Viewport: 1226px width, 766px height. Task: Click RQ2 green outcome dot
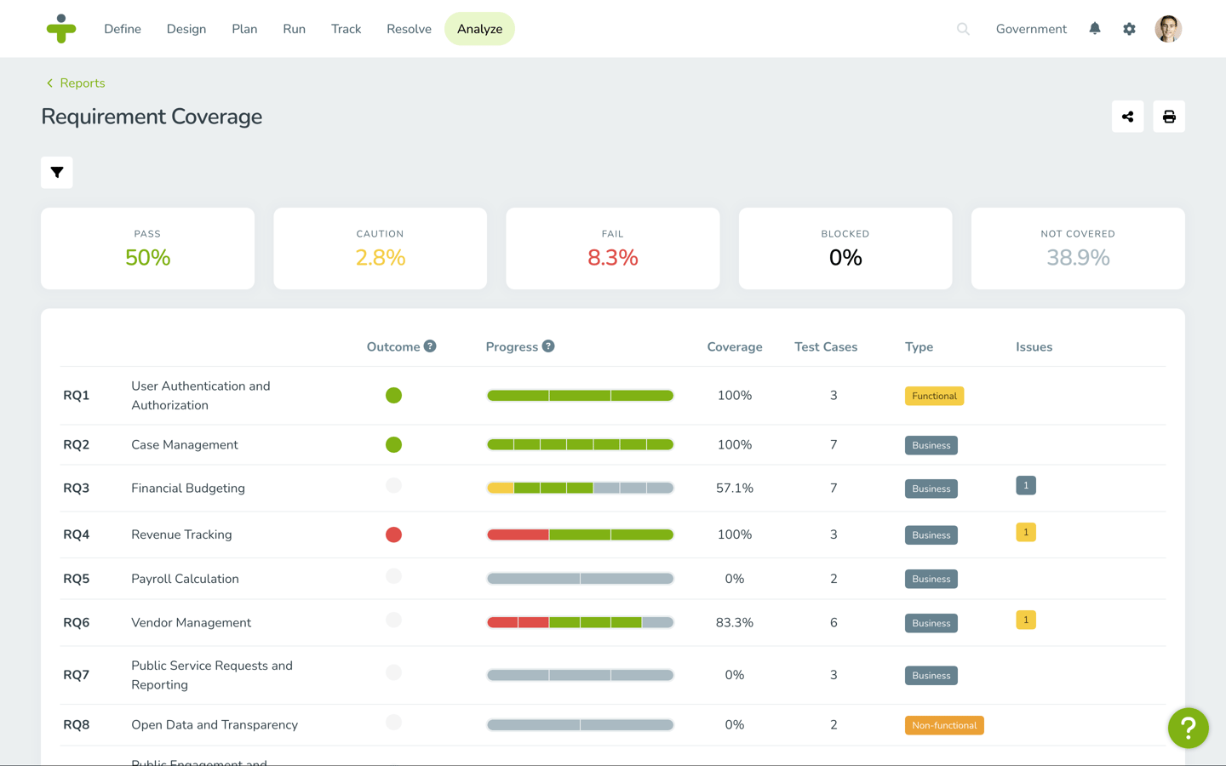coord(393,445)
